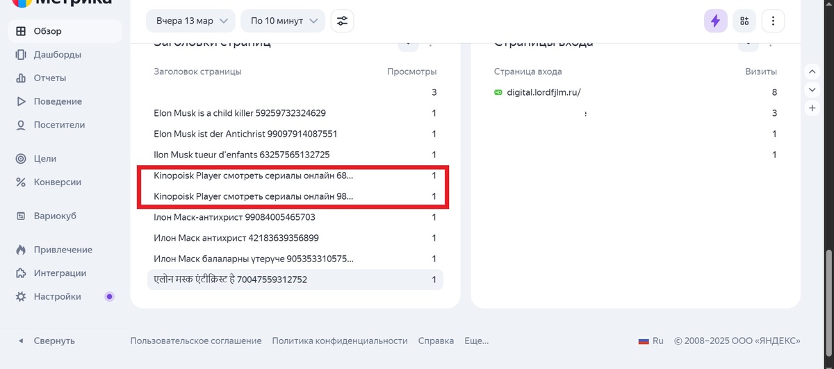This screenshot has height=369, width=834.
Task: Open the По 10 минут grouping dropdown
Action: tap(283, 21)
